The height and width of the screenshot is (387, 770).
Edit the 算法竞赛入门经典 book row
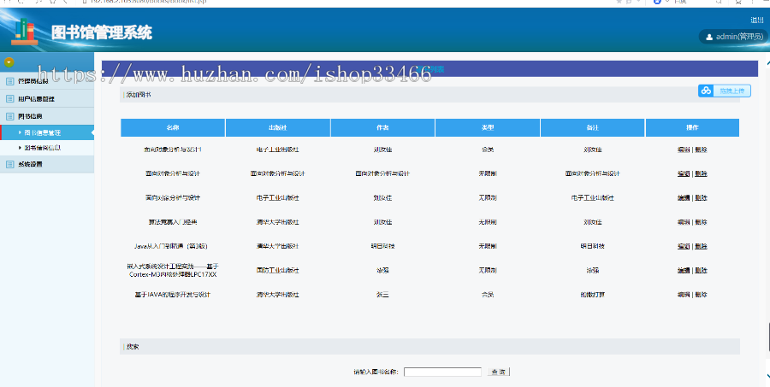(x=684, y=222)
